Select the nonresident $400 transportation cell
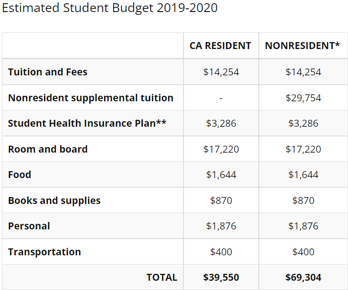The height and width of the screenshot is (290, 348). pos(303,252)
